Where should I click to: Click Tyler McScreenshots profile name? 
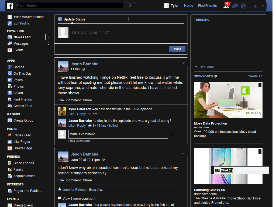click(29, 17)
